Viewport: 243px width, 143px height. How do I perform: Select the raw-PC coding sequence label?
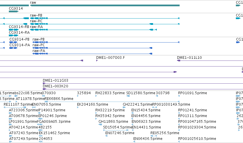pos(39,45)
